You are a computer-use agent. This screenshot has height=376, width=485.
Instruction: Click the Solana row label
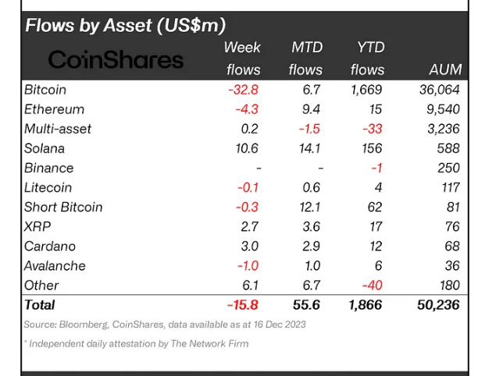[x=45, y=148]
